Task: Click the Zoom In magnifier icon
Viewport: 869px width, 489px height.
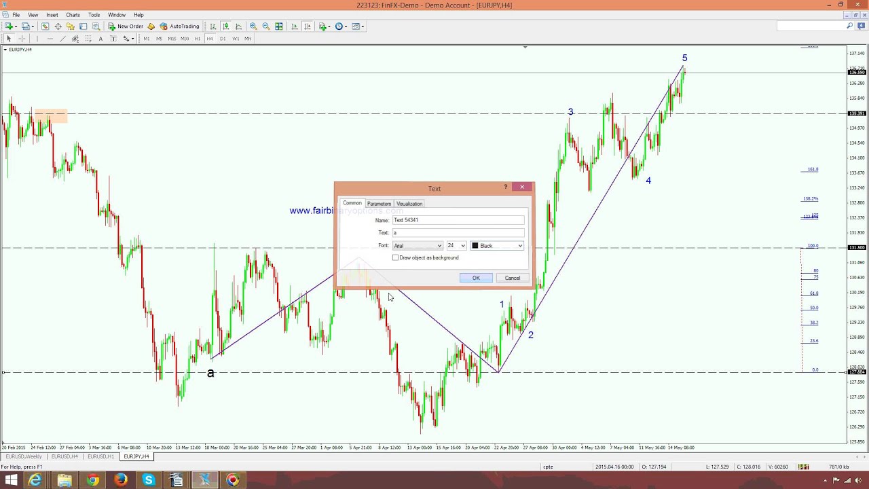Action: pos(253,26)
